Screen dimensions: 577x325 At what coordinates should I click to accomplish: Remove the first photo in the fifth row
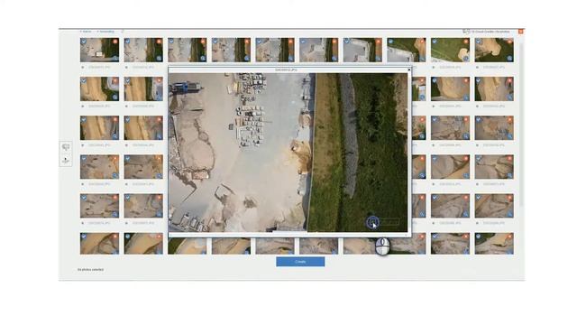[x=115, y=198]
